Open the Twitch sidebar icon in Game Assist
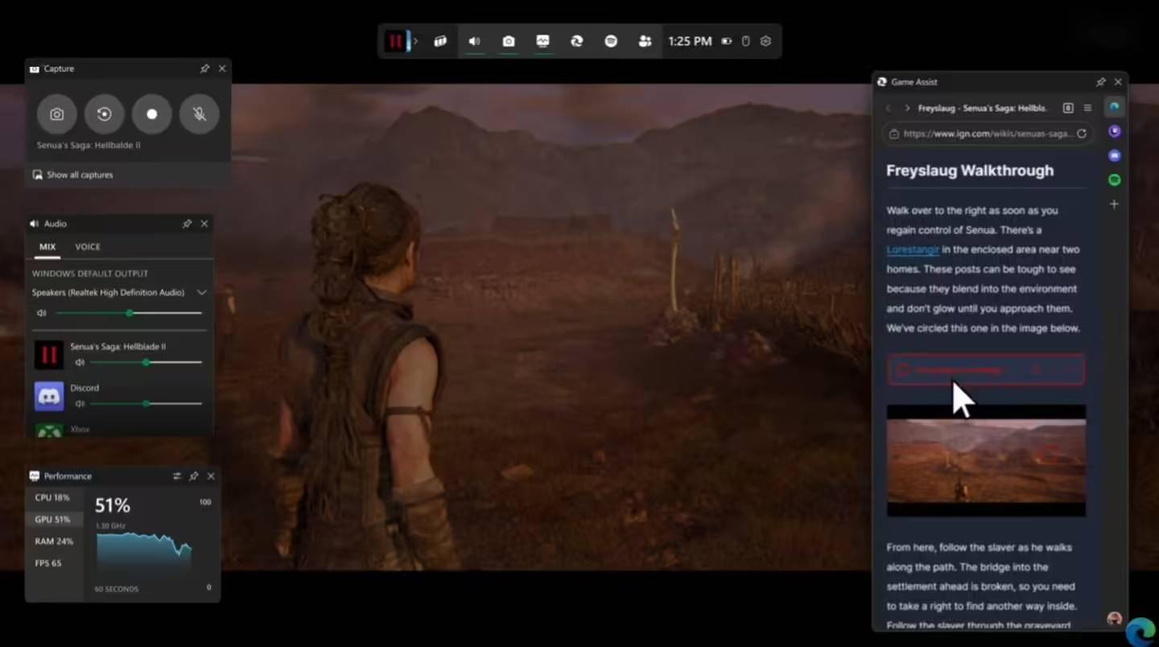Screen dimensions: 1159x647 pyautogui.click(x=1114, y=131)
